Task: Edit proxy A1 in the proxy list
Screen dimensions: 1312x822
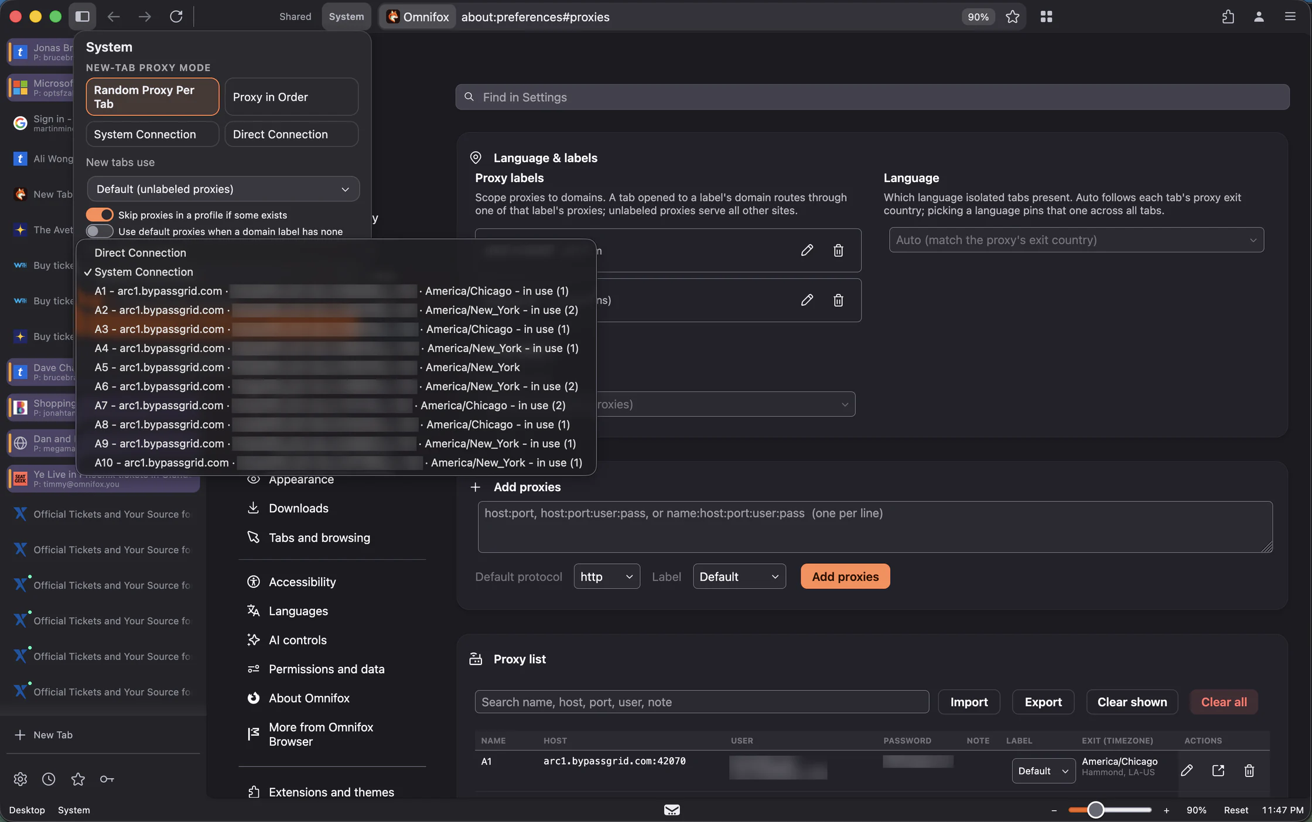Action: [1187, 770]
